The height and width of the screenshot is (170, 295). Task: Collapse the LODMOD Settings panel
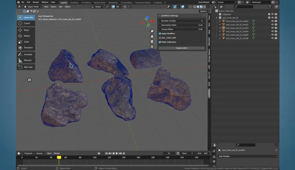point(159,16)
